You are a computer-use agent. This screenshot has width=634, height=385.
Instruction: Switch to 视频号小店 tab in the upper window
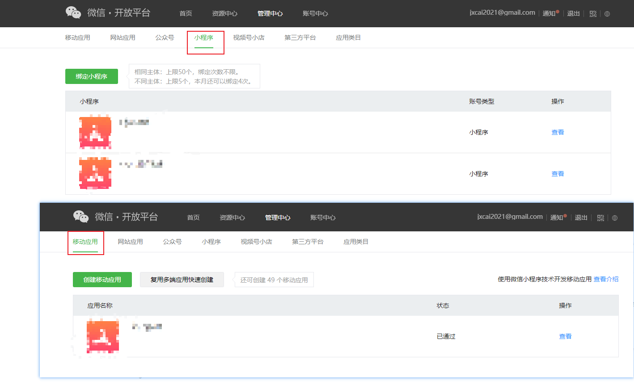(x=249, y=38)
